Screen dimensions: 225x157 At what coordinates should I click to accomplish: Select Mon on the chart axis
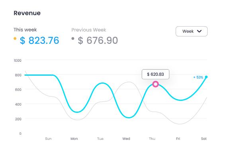click(x=74, y=139)
